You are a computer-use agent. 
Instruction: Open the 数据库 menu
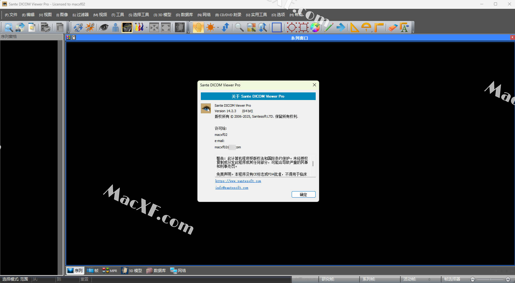pyautogui.click(x=184, y=15)
